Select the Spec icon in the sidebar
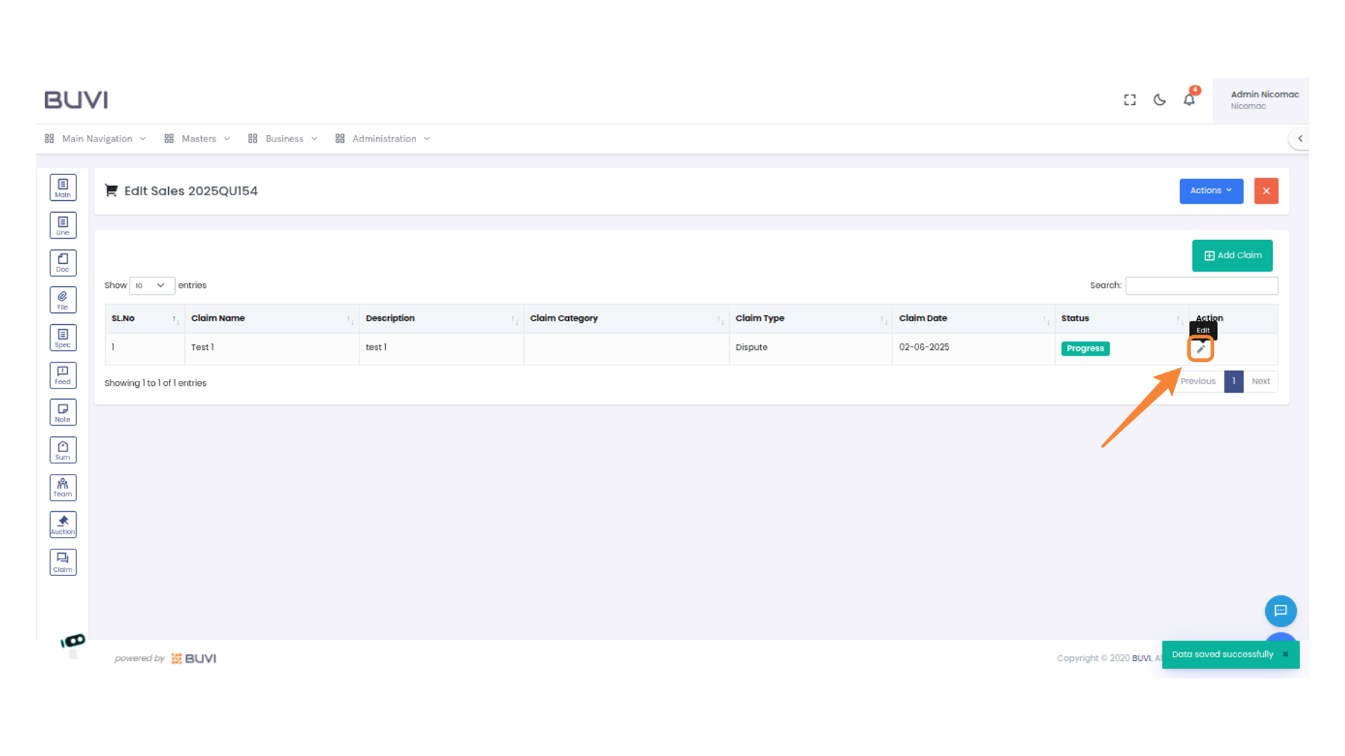The image size is (1345, 756). point(63,337)
